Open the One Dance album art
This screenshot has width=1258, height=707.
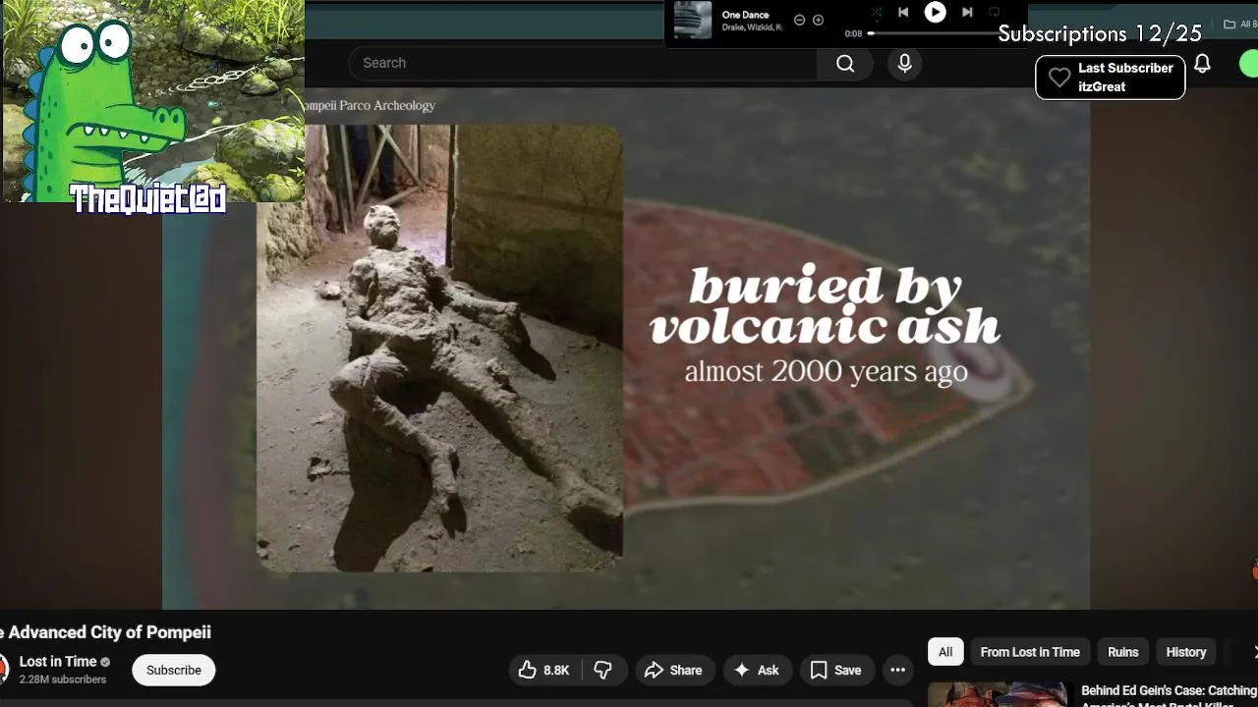(692, 20)
